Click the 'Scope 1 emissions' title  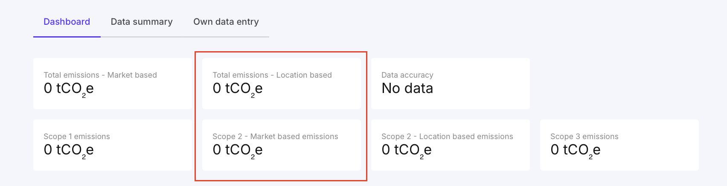(x=77, y=137)
